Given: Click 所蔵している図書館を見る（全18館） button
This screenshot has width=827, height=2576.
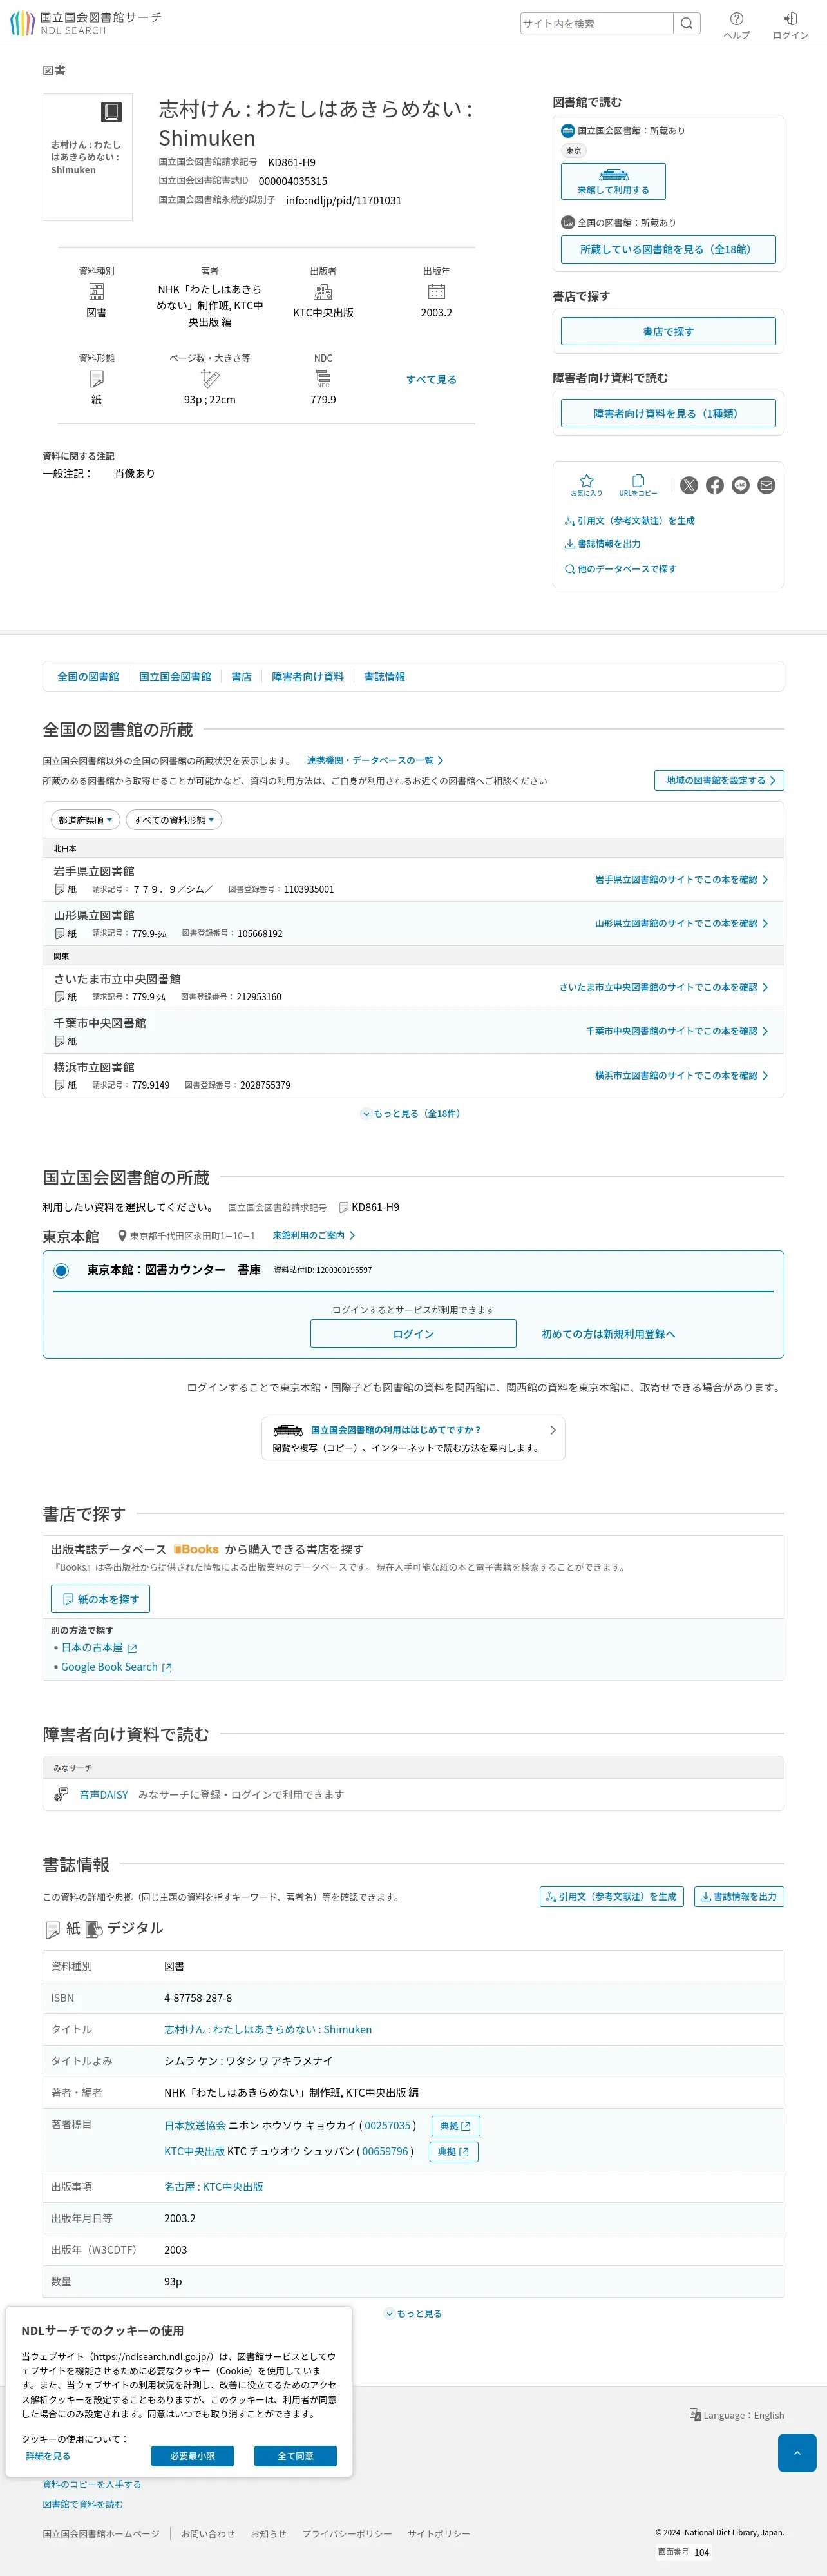Looking at the screenshot, I should [668, 249].
